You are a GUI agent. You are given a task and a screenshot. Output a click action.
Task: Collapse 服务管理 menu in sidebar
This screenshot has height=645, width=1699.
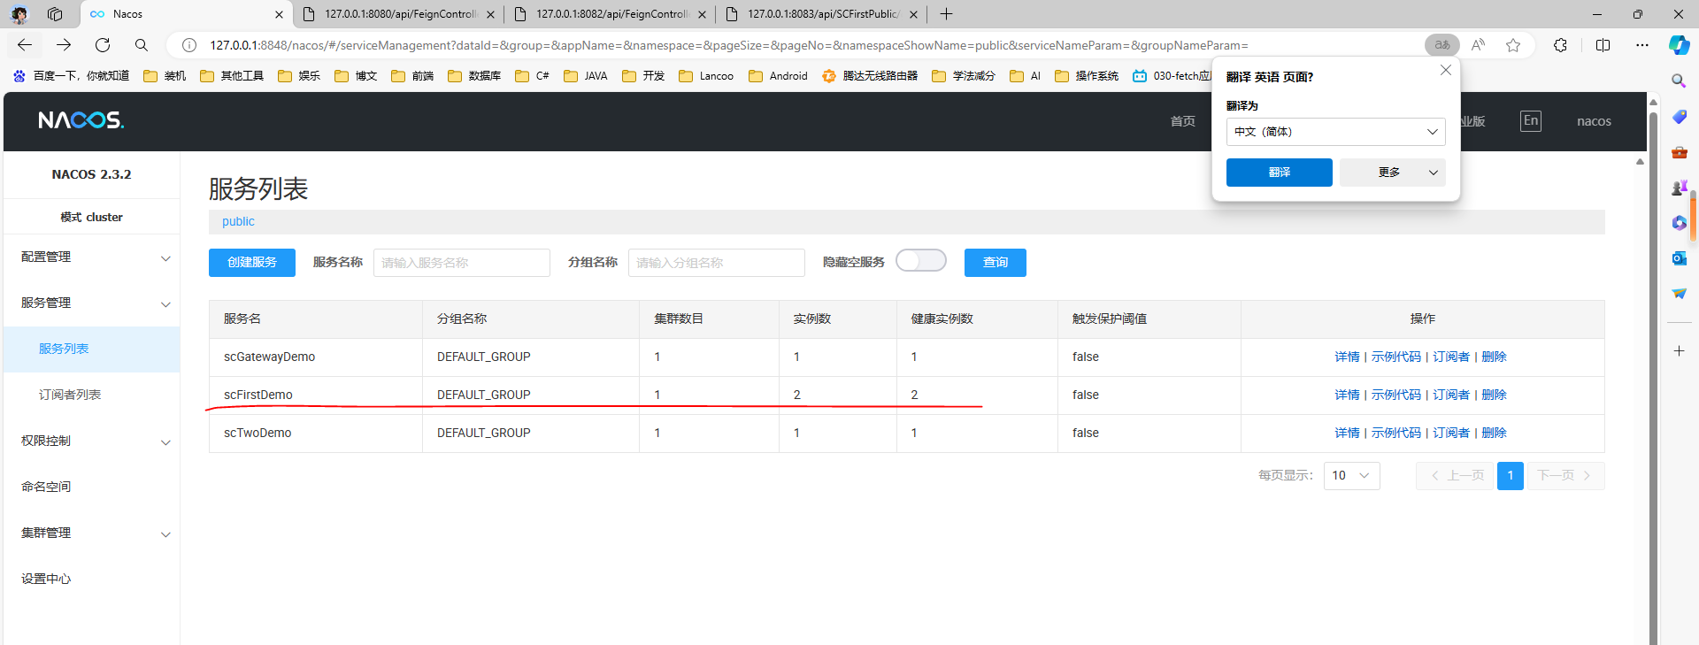[165, 304]
